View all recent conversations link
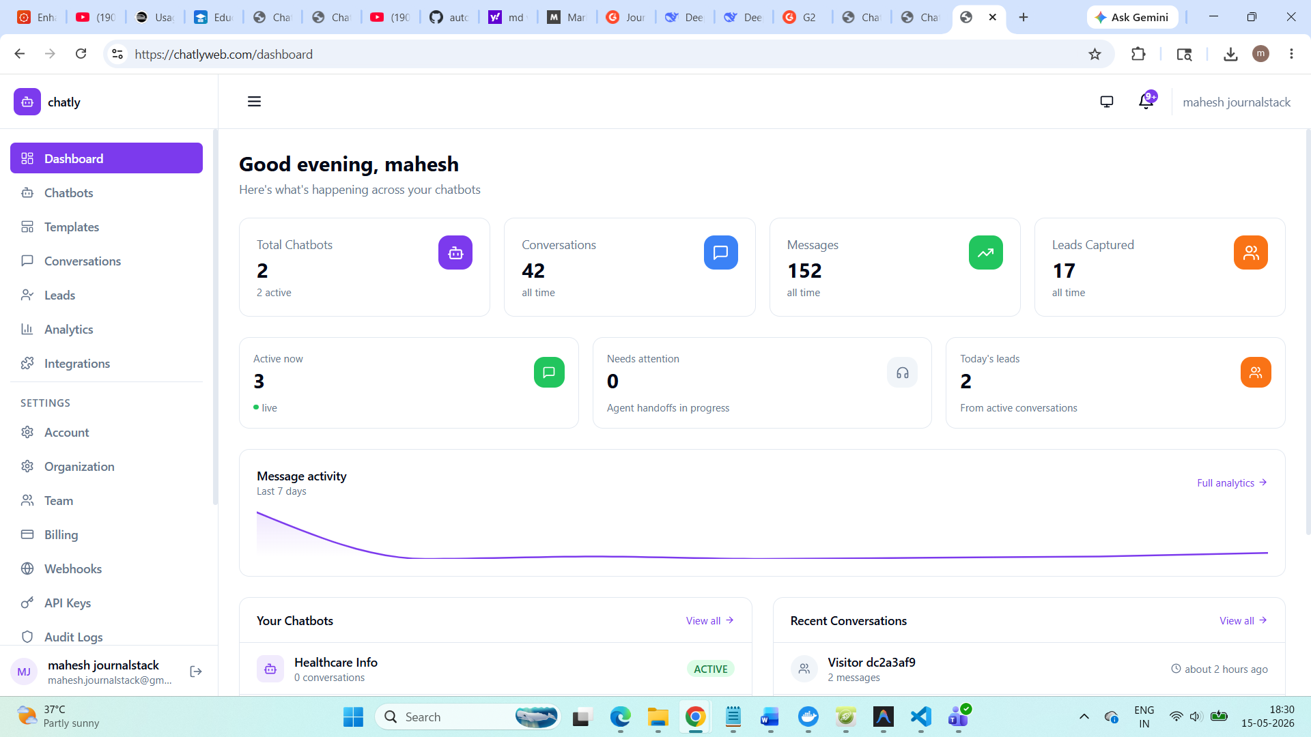Screen dimensions: 1311x737 1243,620
